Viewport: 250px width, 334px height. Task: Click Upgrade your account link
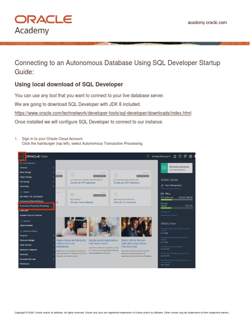tap(169, 215)
